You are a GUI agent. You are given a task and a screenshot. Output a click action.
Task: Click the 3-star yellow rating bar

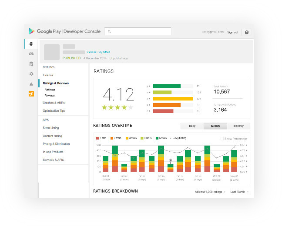(173, 99)
